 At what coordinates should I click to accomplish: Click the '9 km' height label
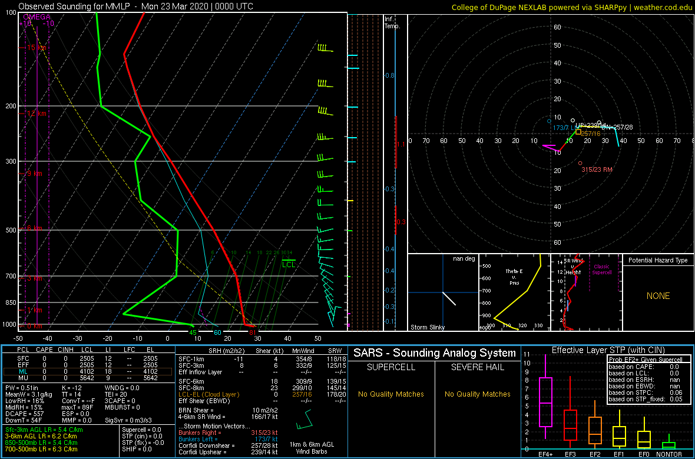coord(34,174)
